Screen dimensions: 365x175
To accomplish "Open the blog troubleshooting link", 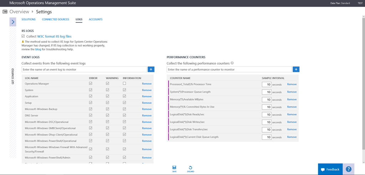I will tap(38, 49).
